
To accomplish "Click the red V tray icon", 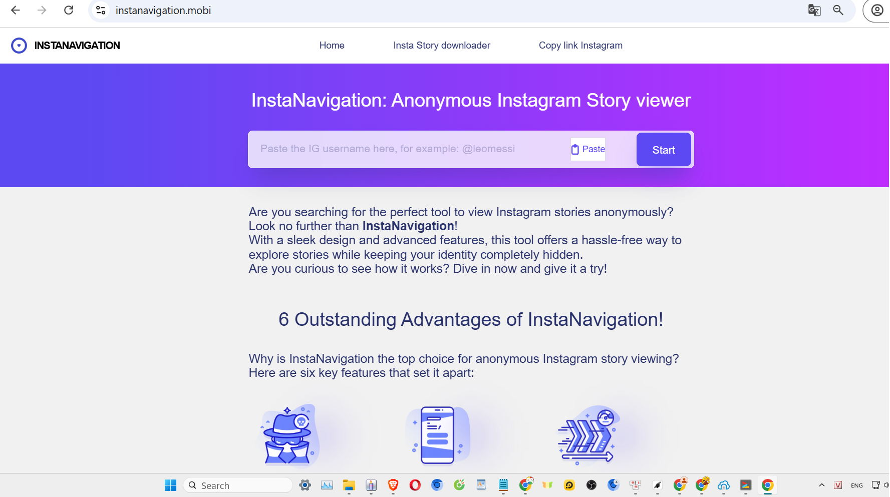I will (838, 485).
